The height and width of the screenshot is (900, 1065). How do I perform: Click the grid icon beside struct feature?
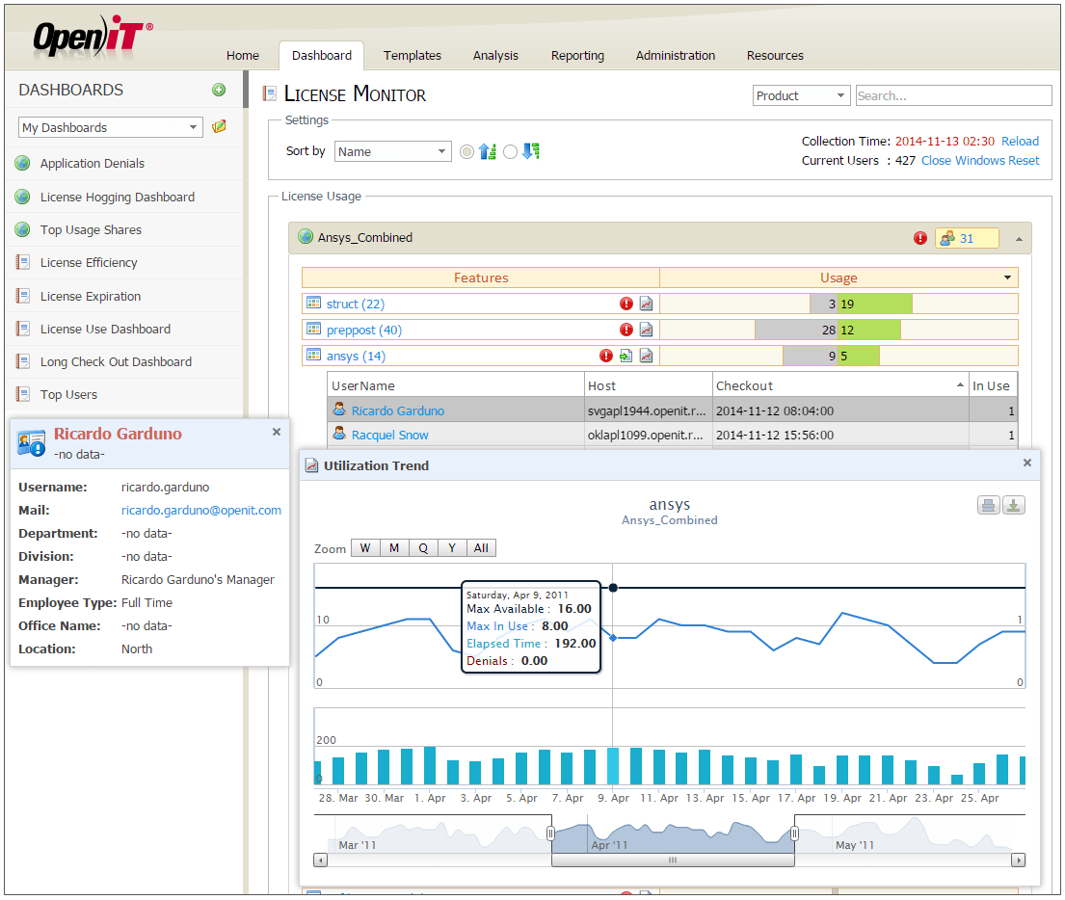pos(313,303)
